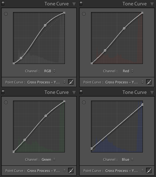Open Point Curve preset menu in Green panel
This screenshot has width=156, height=177.
pos(46,171)
